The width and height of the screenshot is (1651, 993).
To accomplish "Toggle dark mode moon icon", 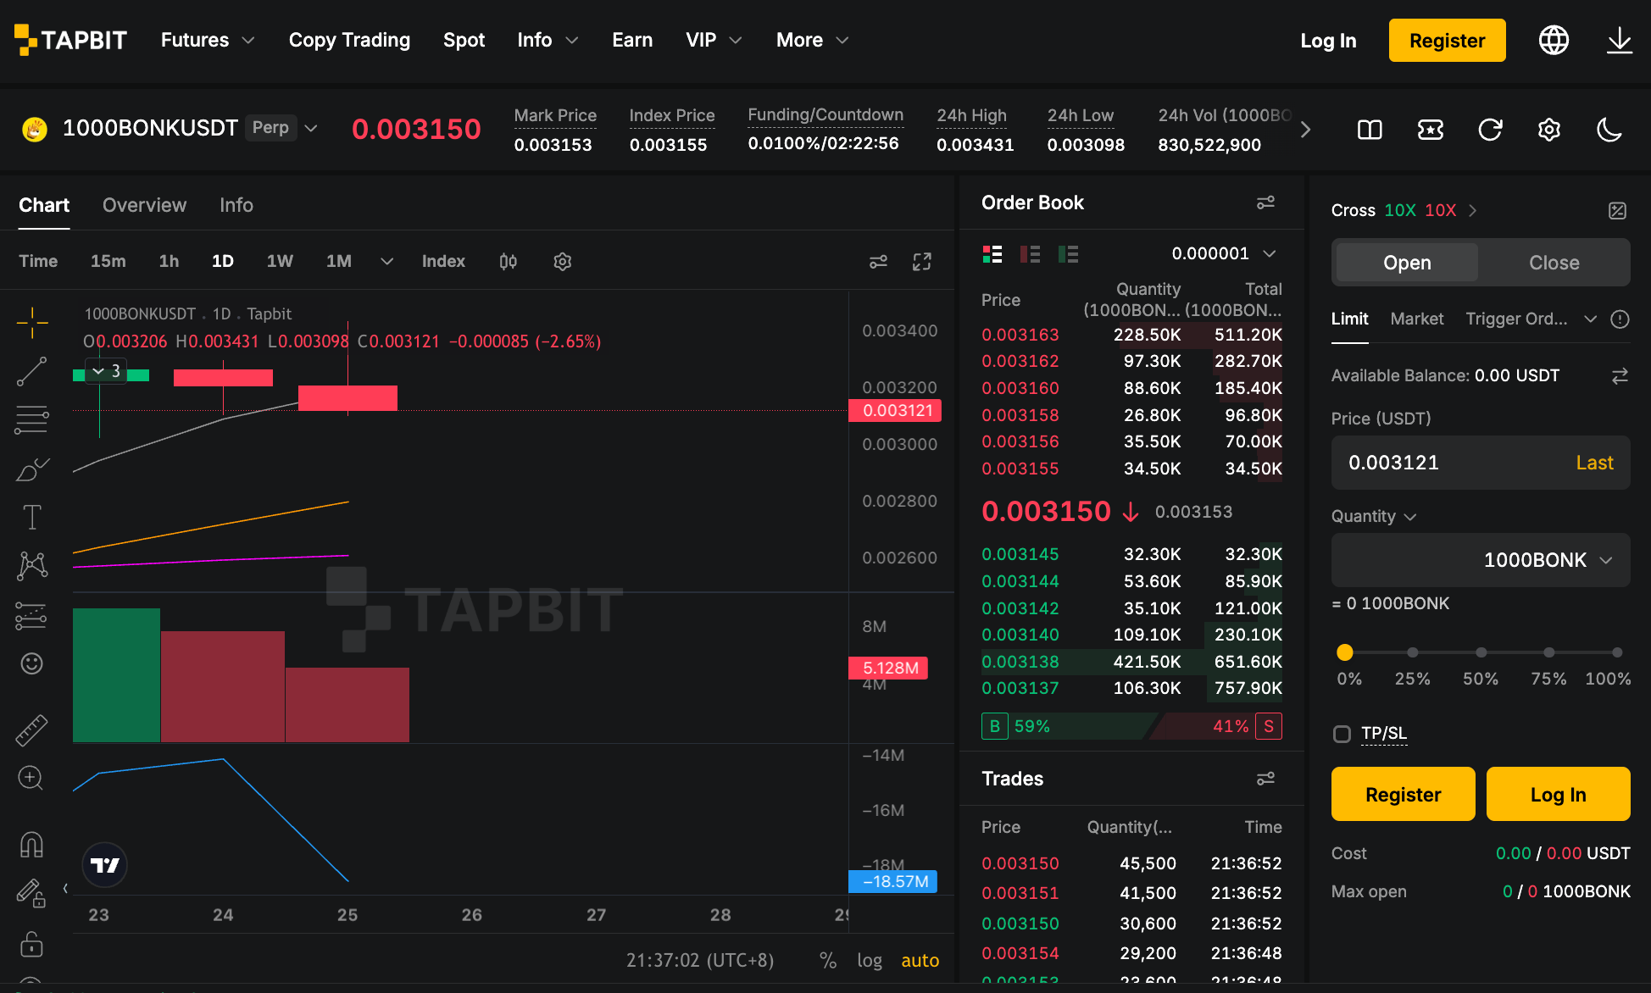I will pyautogui.click(x=1609, y=130).
